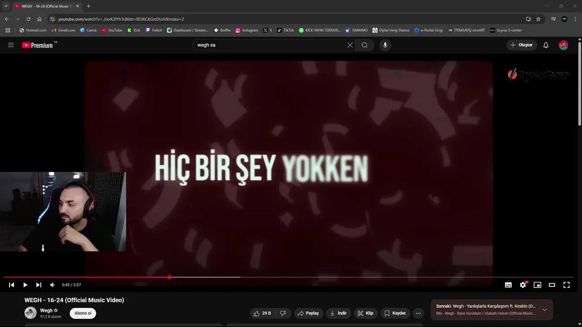
Task: Open the Canva bookmark
Action: 88,30
